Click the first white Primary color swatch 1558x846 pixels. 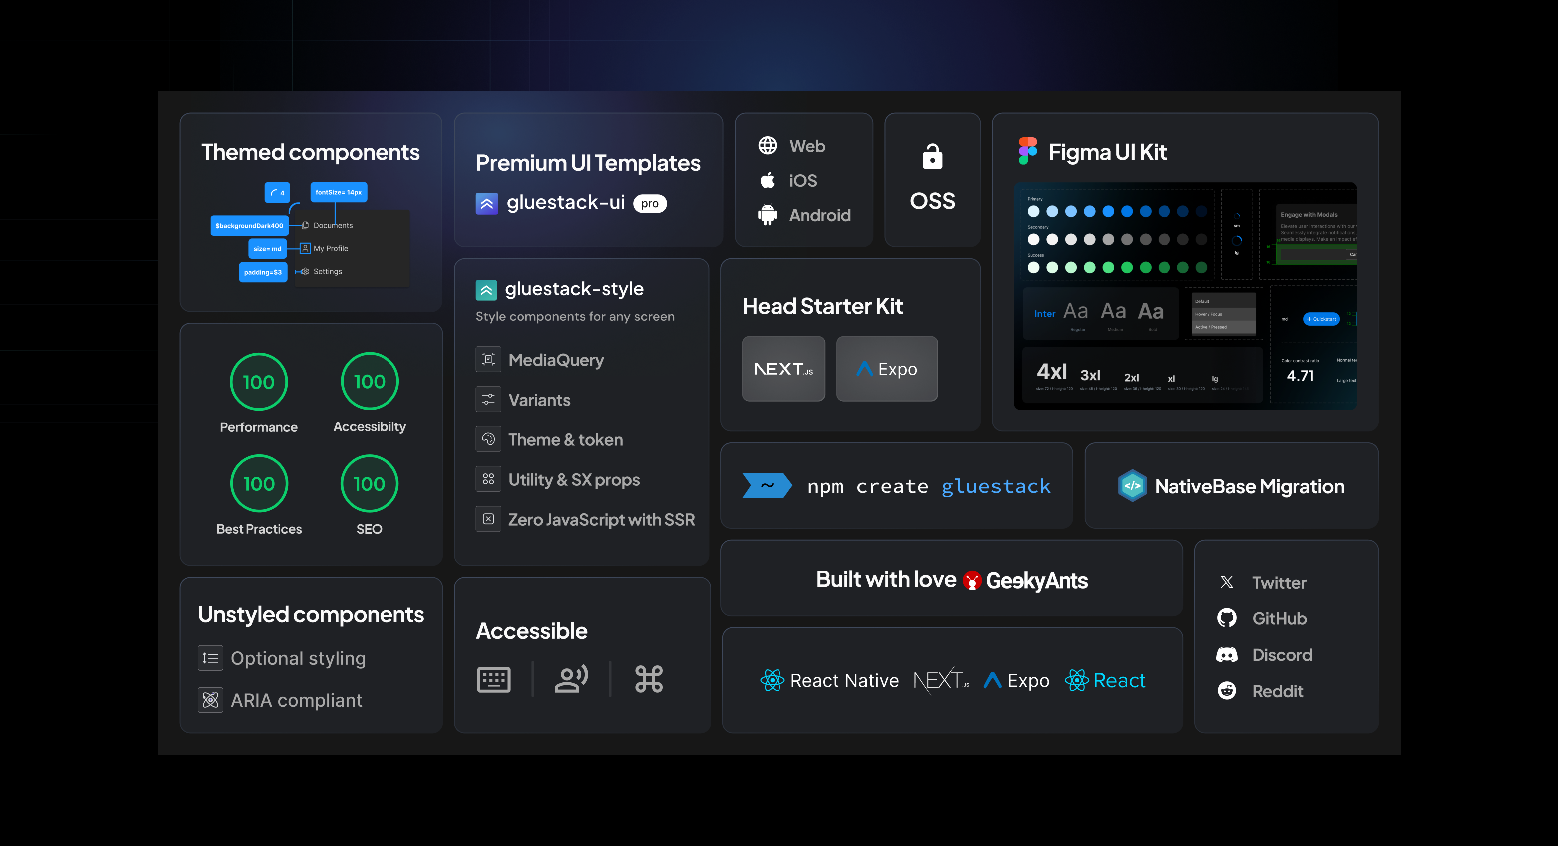tap(1033, 211)
